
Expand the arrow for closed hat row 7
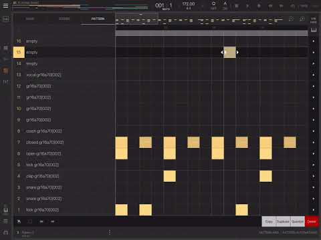314,142
